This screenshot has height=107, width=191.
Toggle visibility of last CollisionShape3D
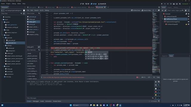[189, 24]
